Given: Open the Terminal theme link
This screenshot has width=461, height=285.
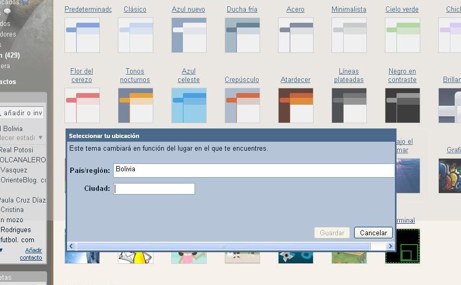Looking at the screenshot, I should click(405, 220).
